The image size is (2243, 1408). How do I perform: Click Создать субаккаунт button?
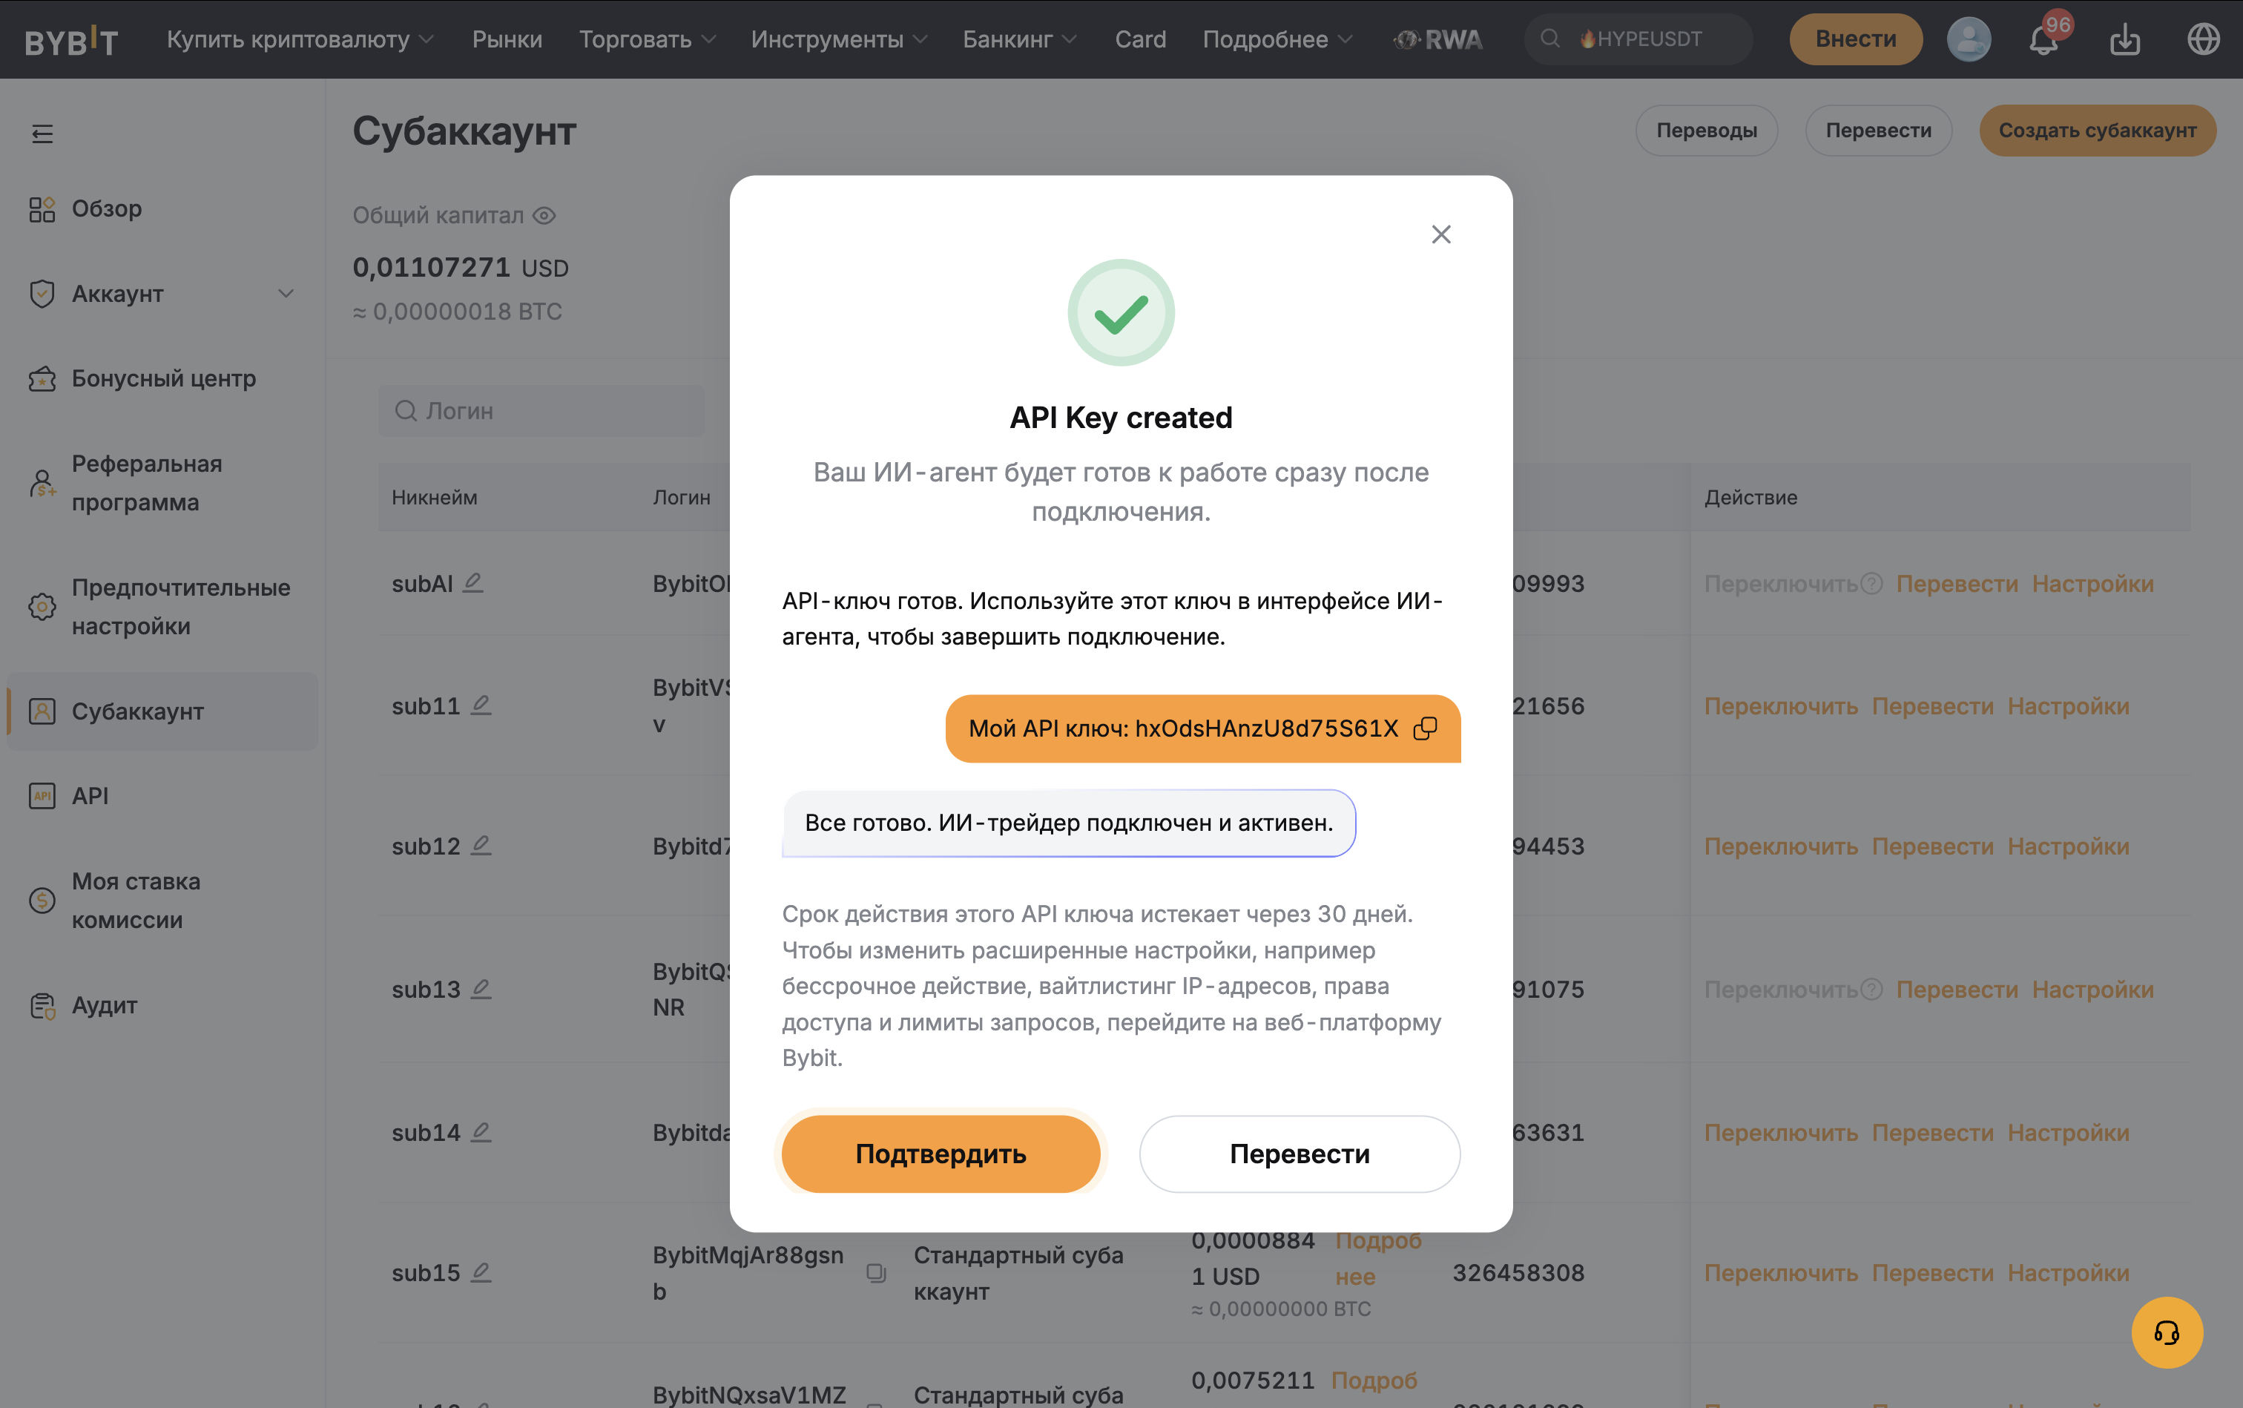point(2097,131)
